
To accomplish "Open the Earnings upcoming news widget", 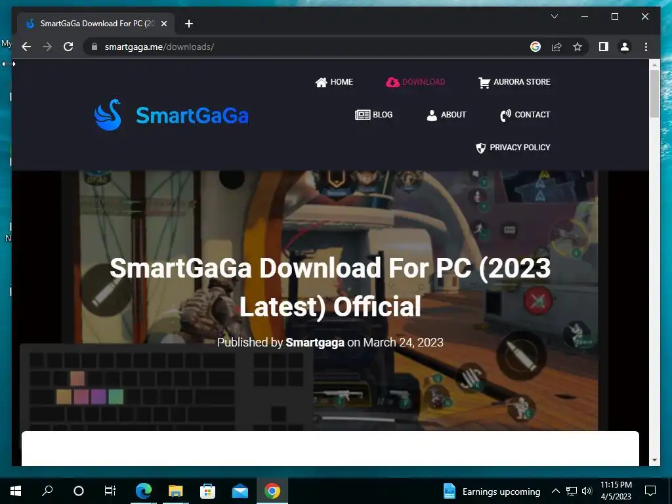I will [x=492, y=491].
